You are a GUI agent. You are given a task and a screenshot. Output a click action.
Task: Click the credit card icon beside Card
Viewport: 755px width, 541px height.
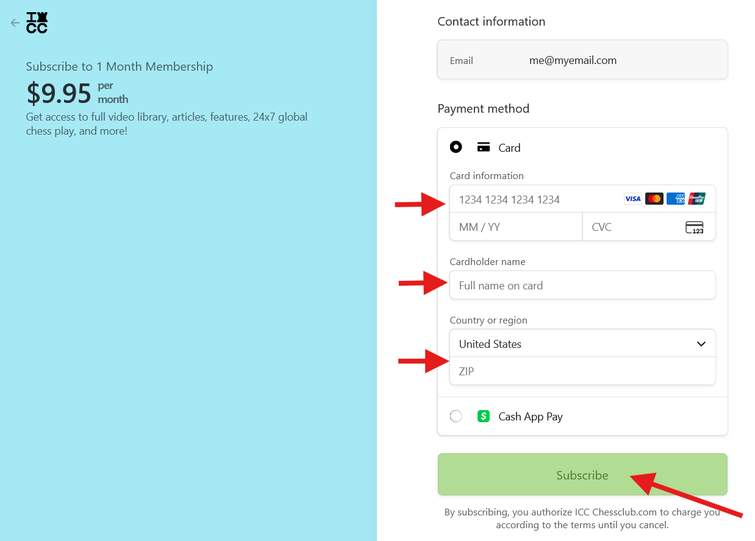(x=484, y=147)
